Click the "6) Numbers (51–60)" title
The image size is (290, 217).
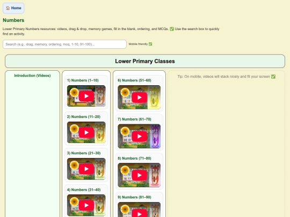[134, 80]
